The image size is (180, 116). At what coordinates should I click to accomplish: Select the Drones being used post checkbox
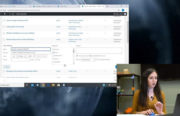(4, 39)
